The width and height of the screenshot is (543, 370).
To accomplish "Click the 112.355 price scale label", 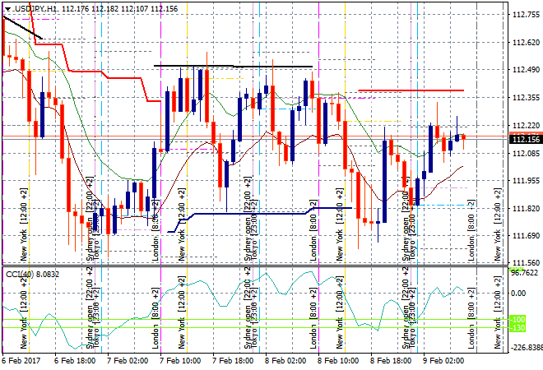I will pos(526,98).
